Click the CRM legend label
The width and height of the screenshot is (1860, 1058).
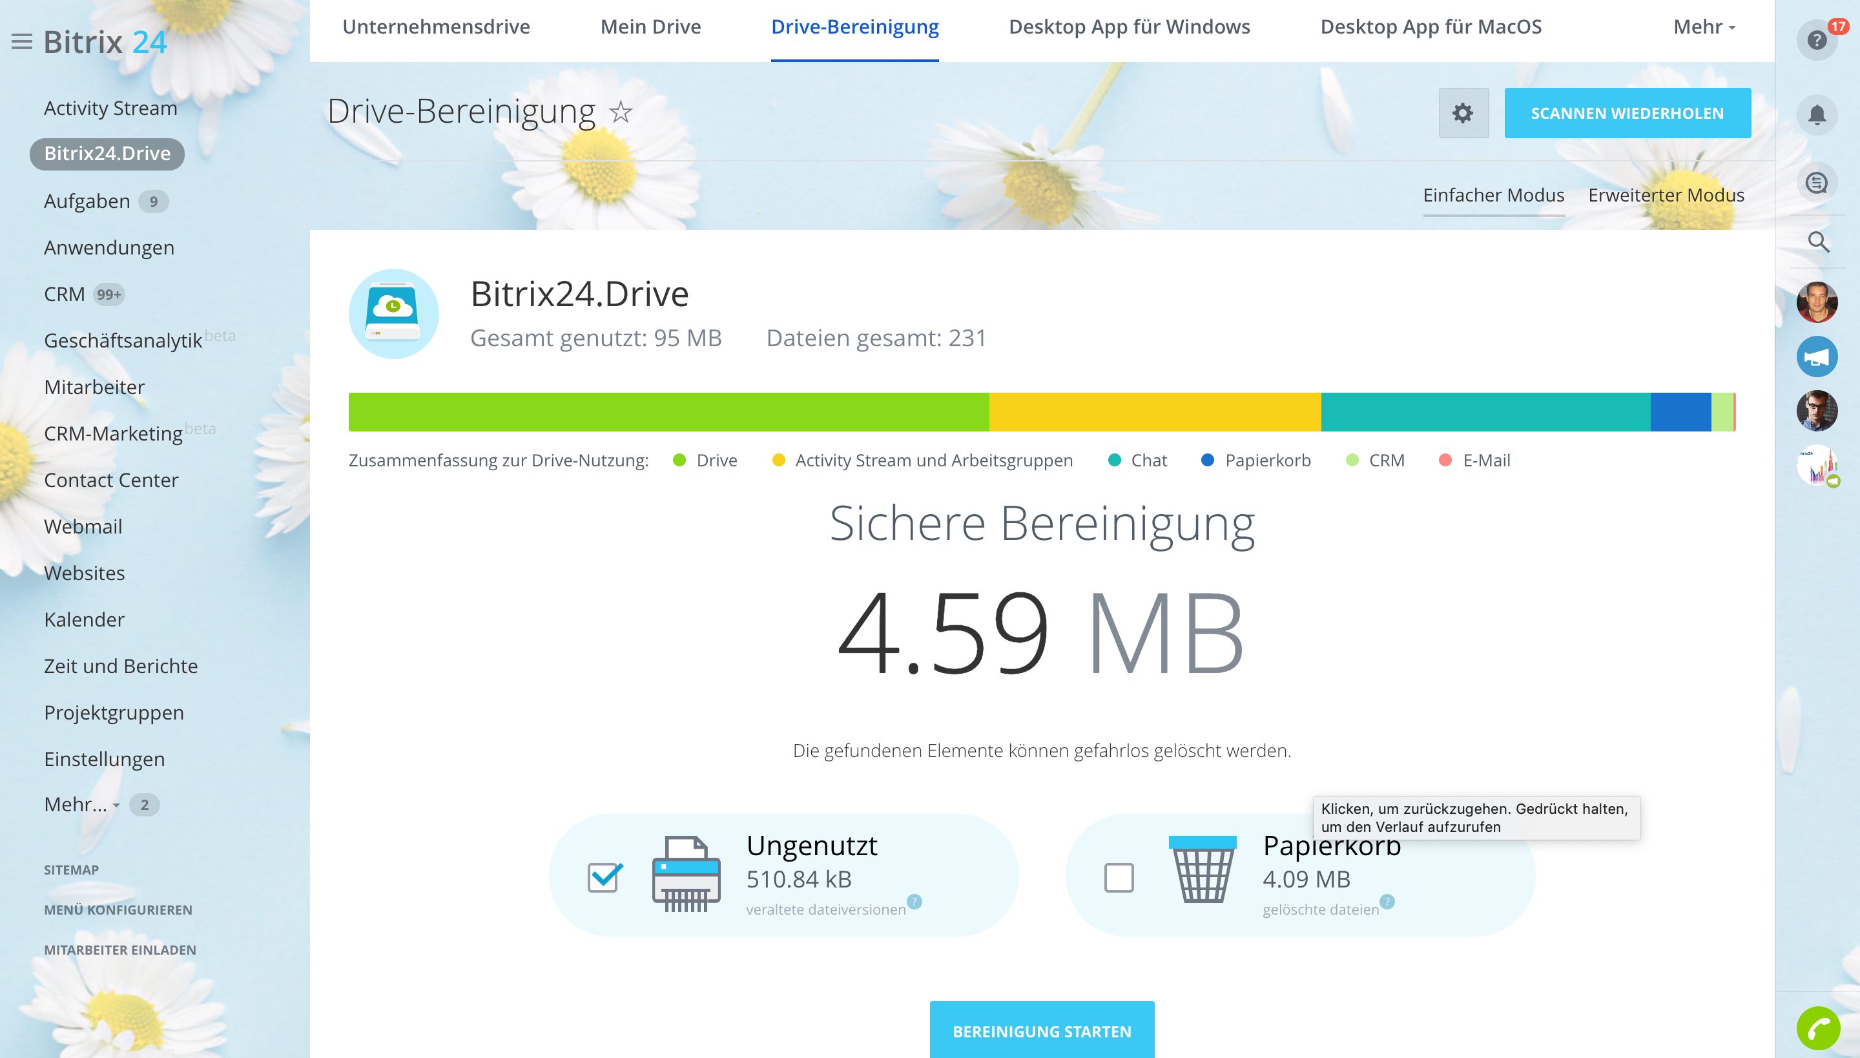pyautogui.click(x=1386, y=460)
